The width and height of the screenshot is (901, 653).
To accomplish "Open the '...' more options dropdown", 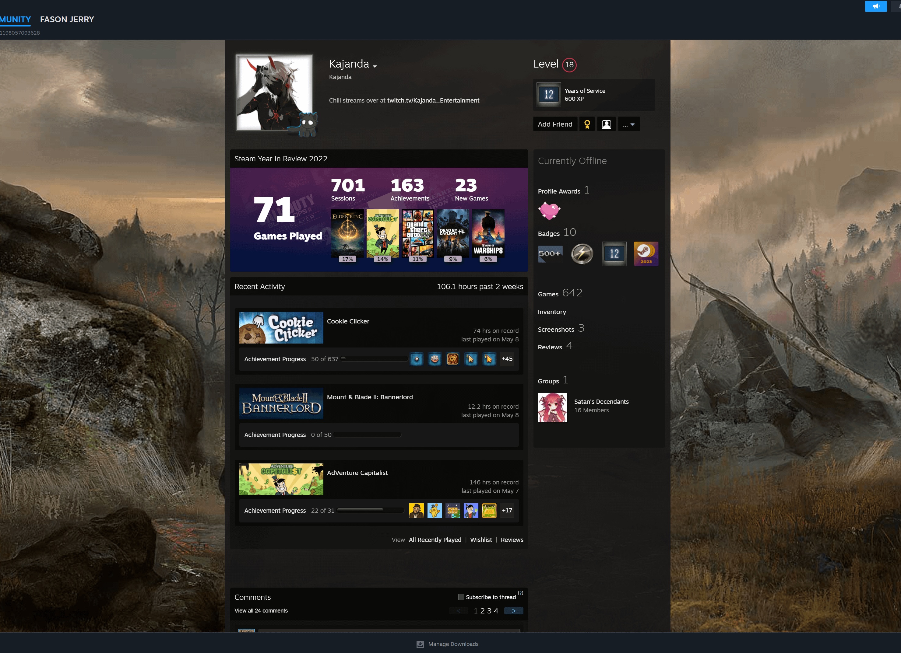I will point(629,124).
